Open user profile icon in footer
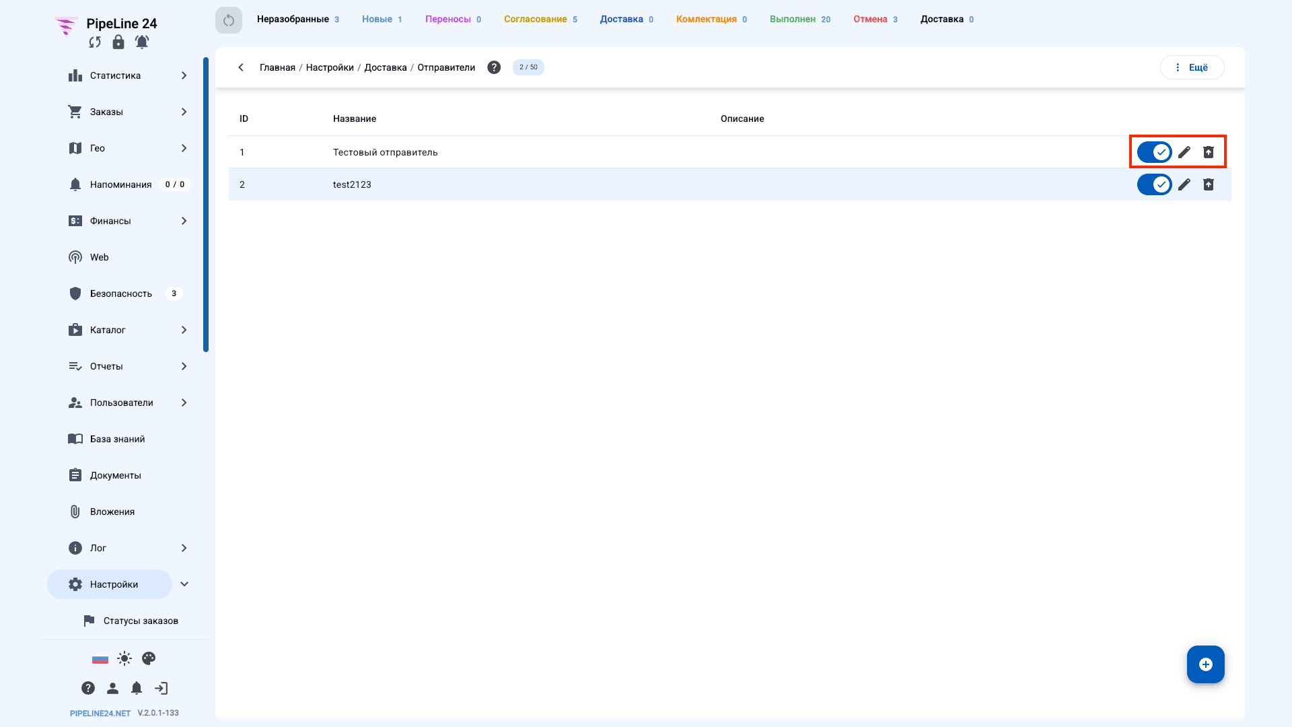 [112, 688]
